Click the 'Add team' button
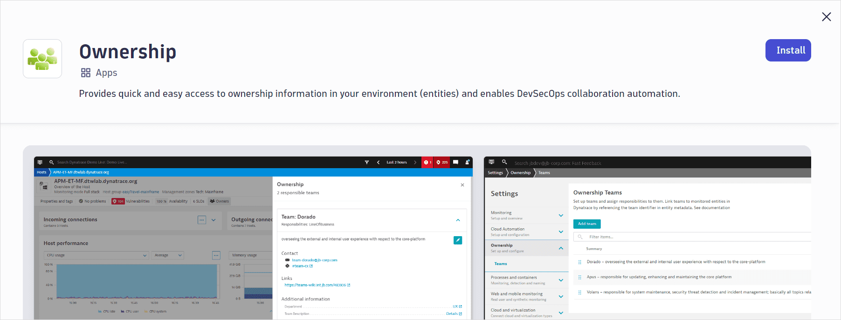Viewport: 841px width, 320px height. coord(587,224)
